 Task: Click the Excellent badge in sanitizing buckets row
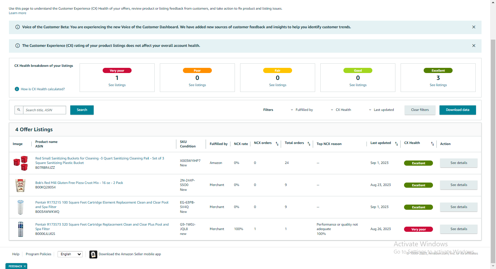[418, 163]
